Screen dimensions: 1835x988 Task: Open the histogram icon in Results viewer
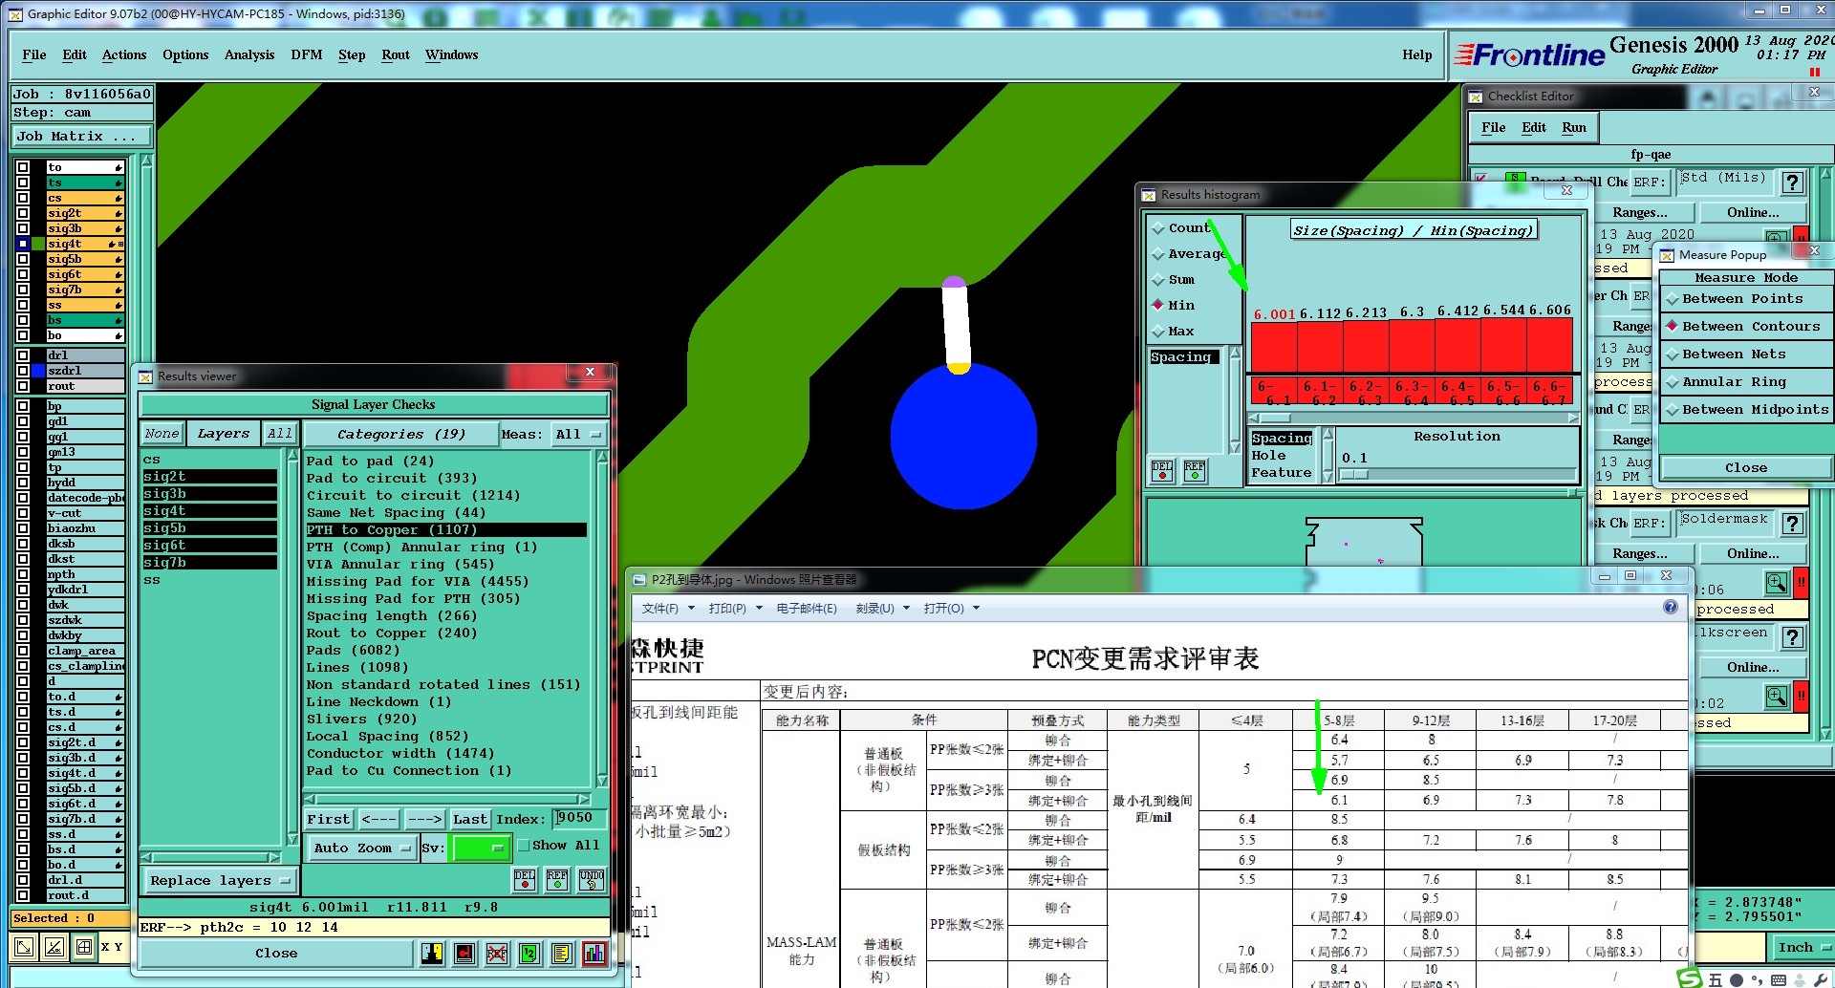[594, 953]
